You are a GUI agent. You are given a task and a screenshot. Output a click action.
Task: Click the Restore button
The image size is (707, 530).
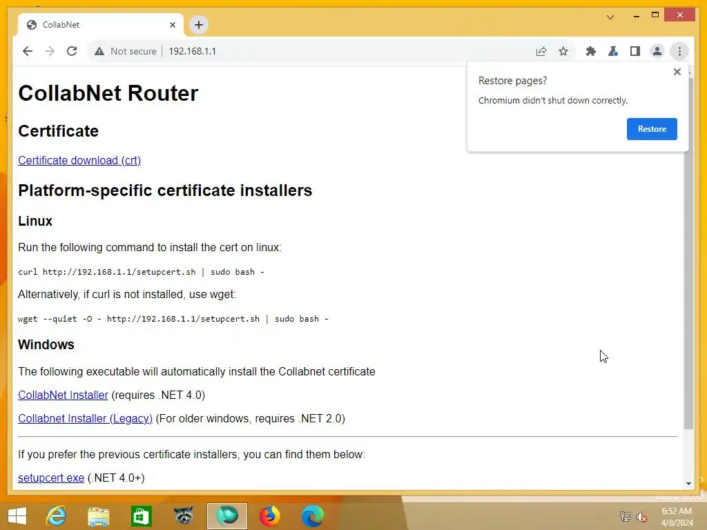click(652, 129)
